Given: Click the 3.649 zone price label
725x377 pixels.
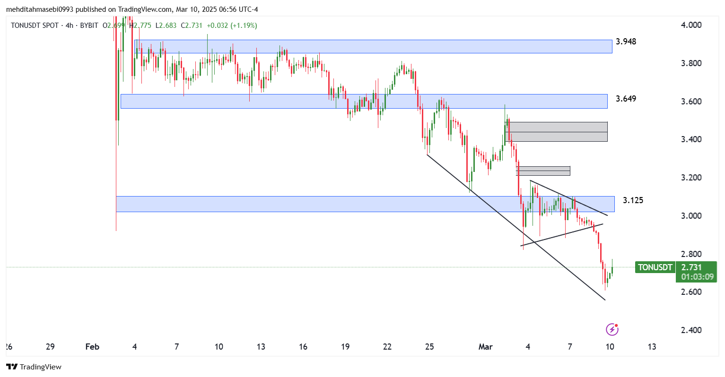Looking at the screenshot, I should tap(626, 99).
